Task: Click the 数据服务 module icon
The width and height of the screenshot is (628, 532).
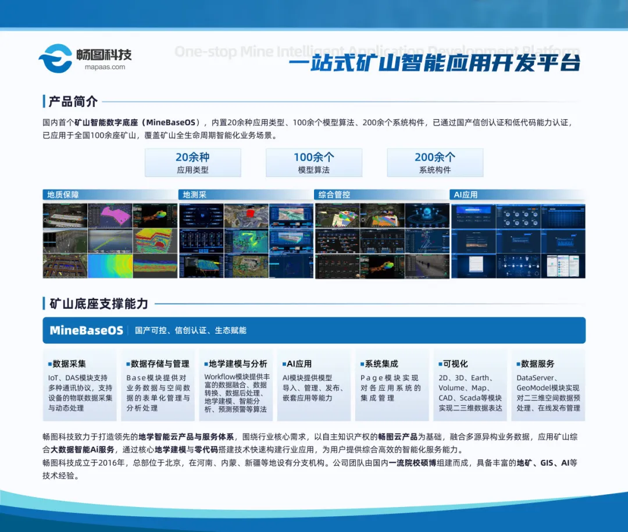Action: pos(517,364)
